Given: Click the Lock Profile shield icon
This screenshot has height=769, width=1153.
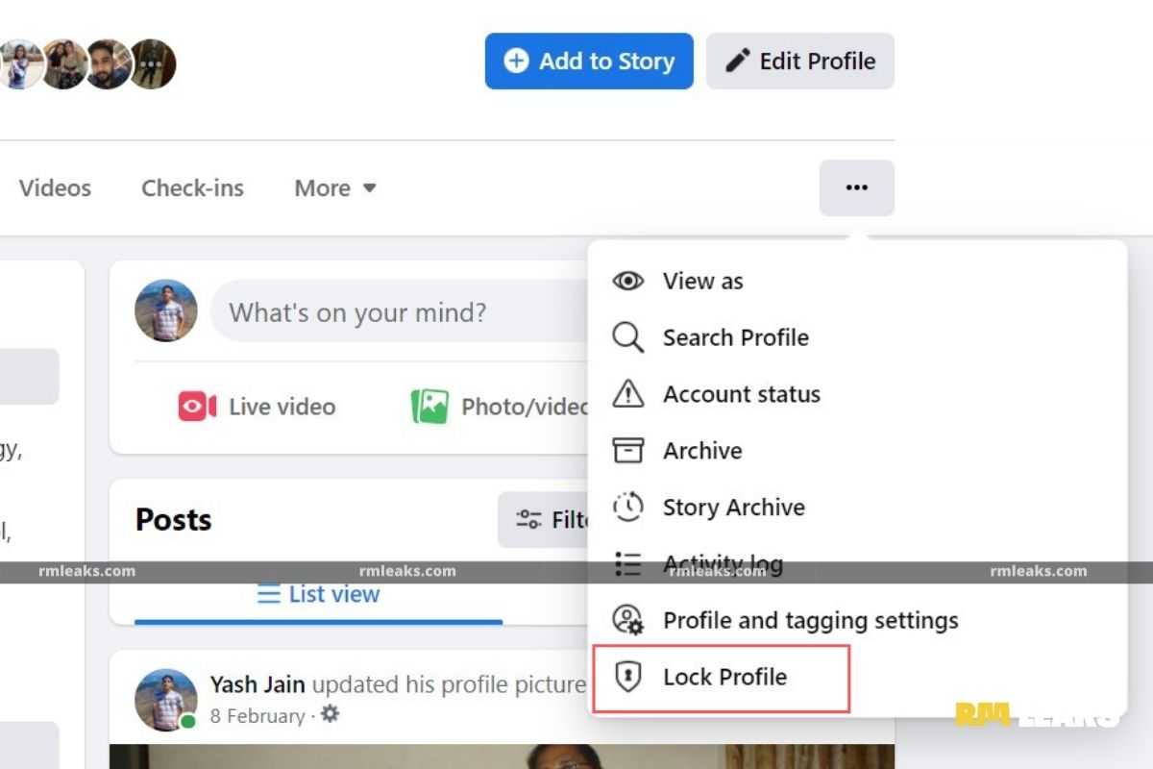Looking at the screenshot, I should pos(628,677).
